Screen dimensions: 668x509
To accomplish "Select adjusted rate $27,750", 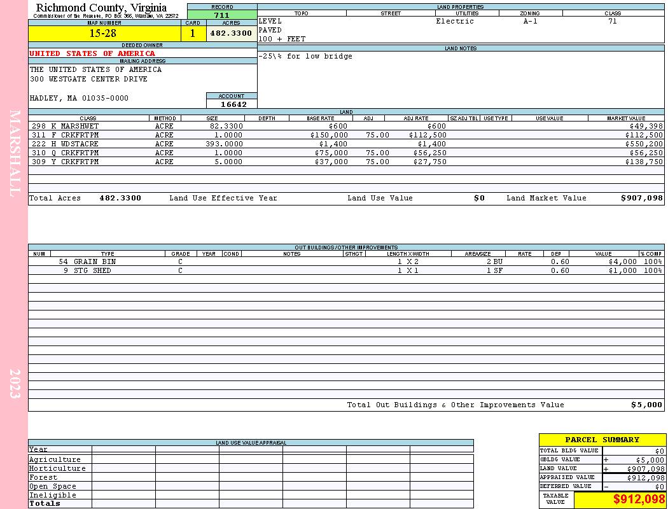I will 430,162.
